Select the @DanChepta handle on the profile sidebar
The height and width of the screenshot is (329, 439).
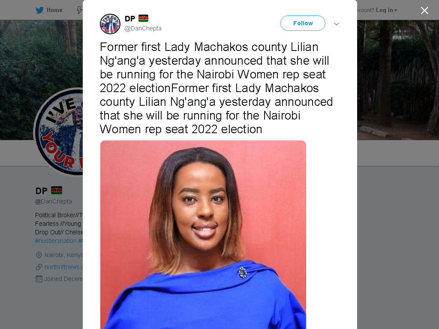click(54, 201)
